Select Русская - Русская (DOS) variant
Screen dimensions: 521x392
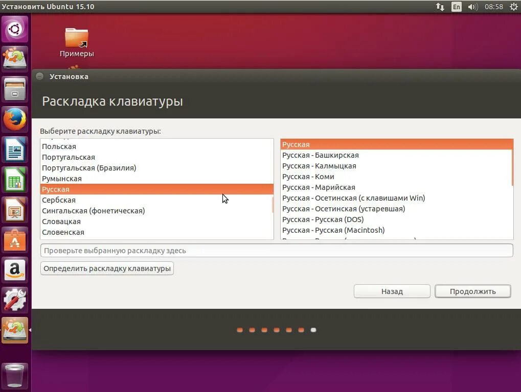click(x=396, y=219)
